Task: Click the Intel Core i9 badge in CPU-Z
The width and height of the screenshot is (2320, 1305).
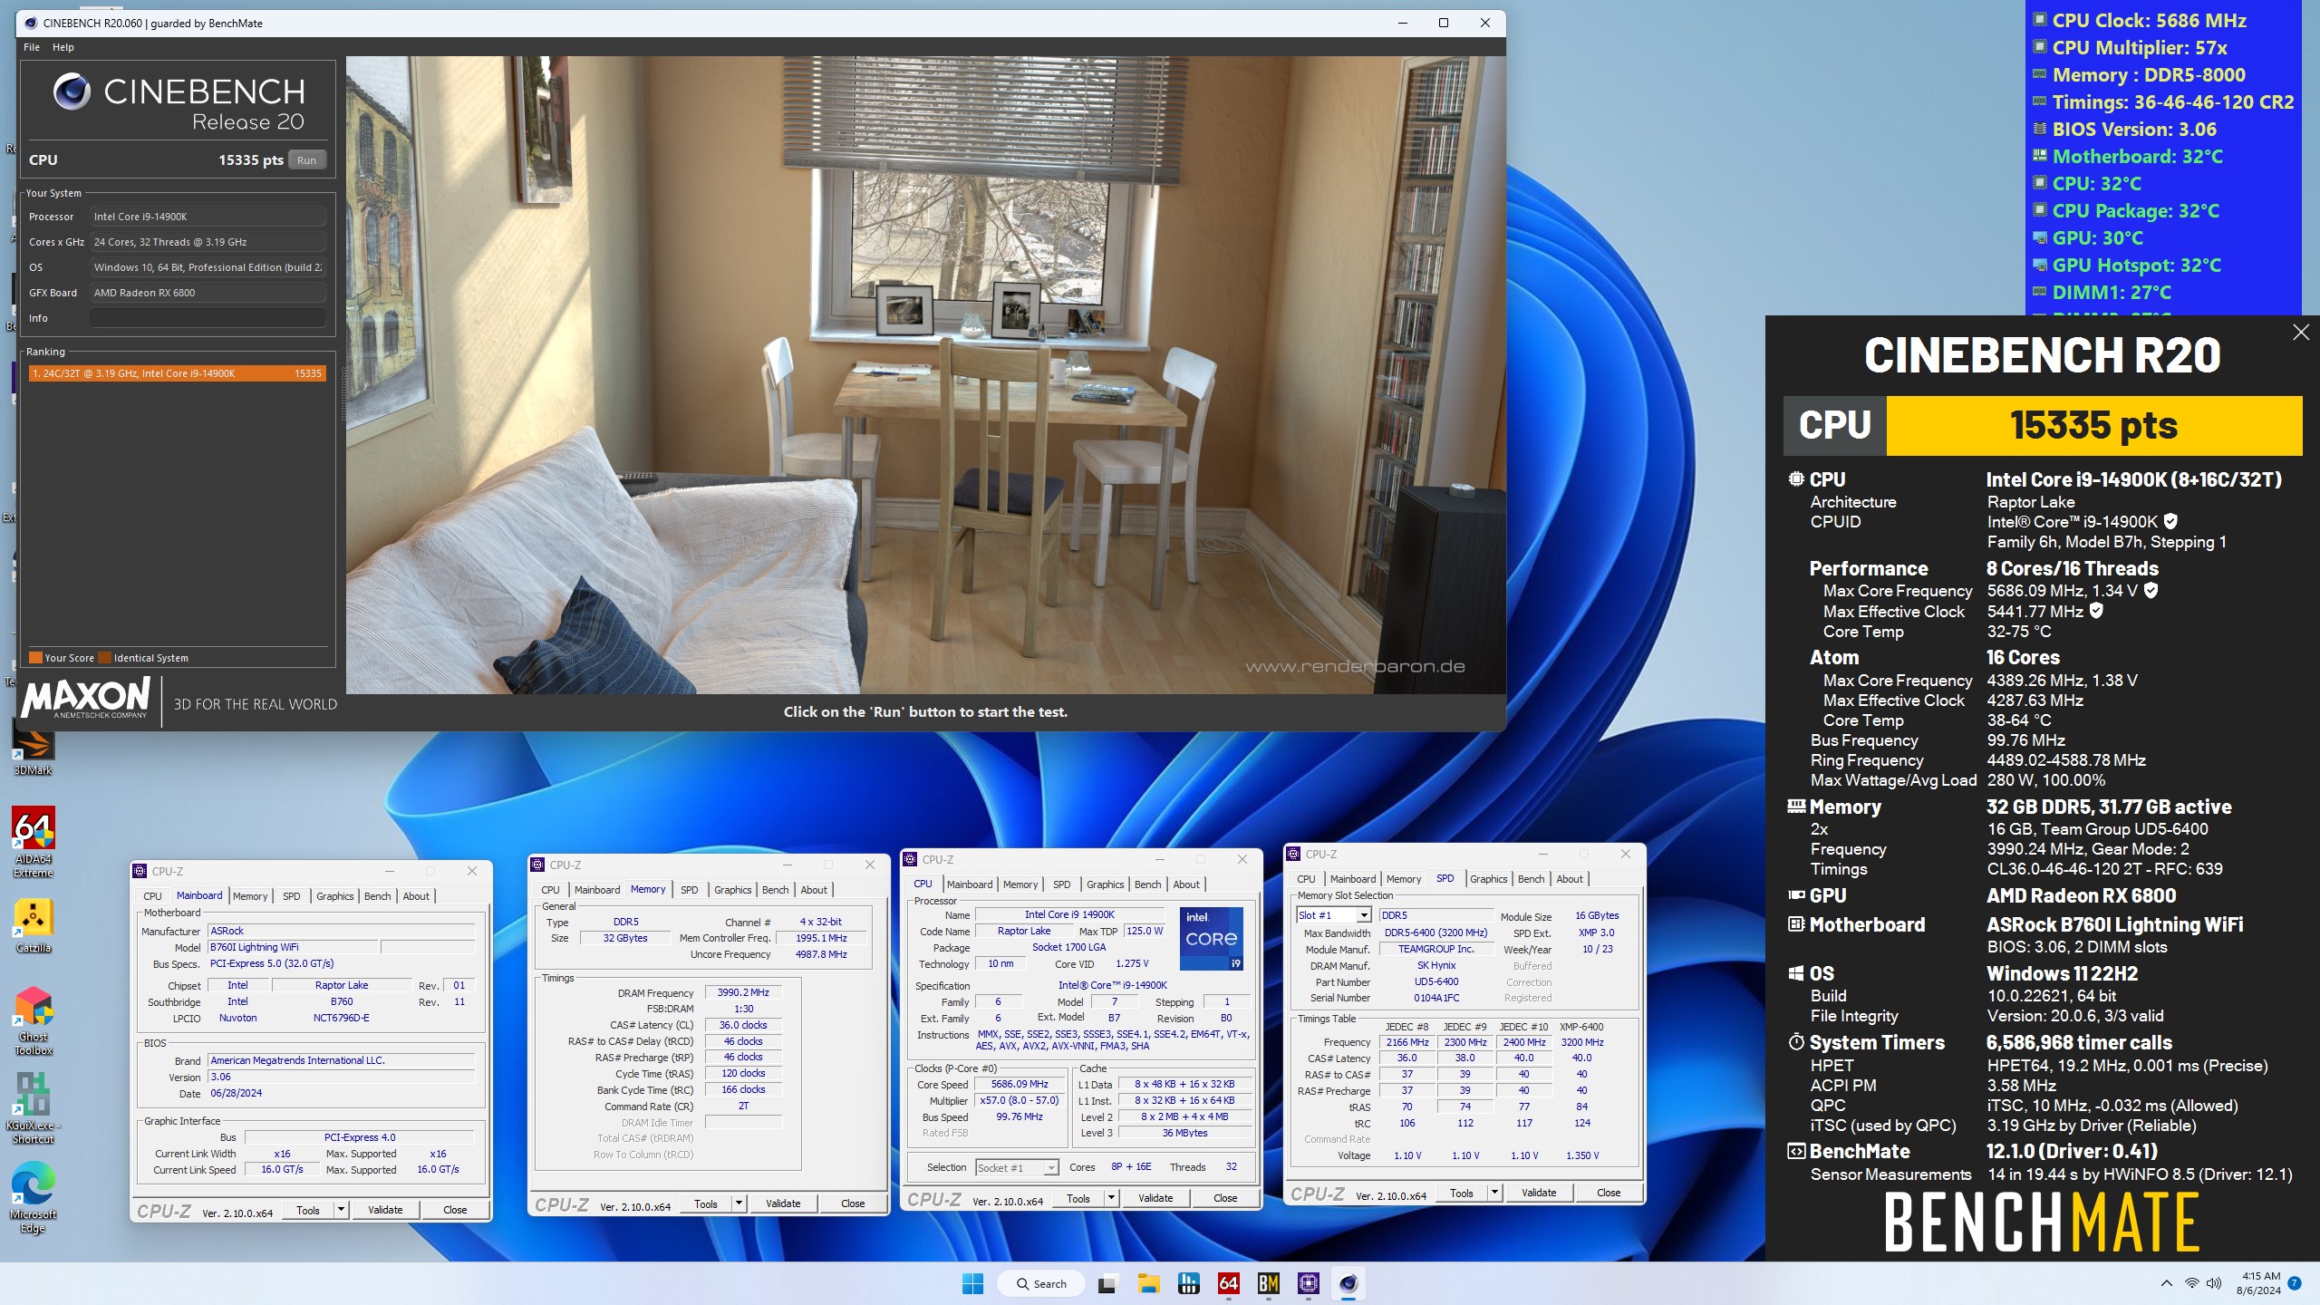Action: [x=1211, y=938]
